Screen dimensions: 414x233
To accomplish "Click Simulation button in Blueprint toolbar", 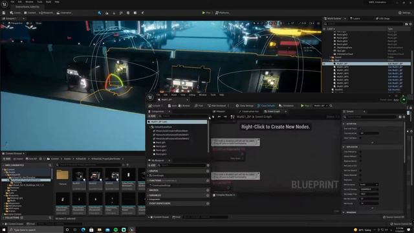I will click(287, 105).
